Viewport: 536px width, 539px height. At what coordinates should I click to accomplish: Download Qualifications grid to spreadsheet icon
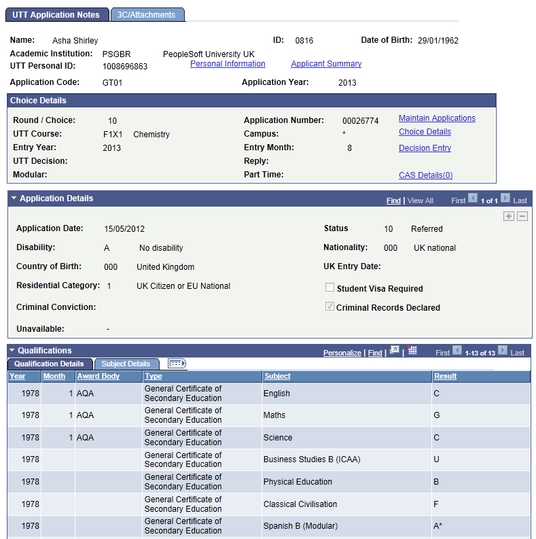412,350
